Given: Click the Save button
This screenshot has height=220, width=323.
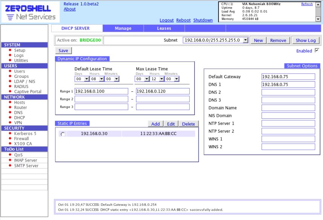Looking at the screenshot, I should [x=63, y=50].
